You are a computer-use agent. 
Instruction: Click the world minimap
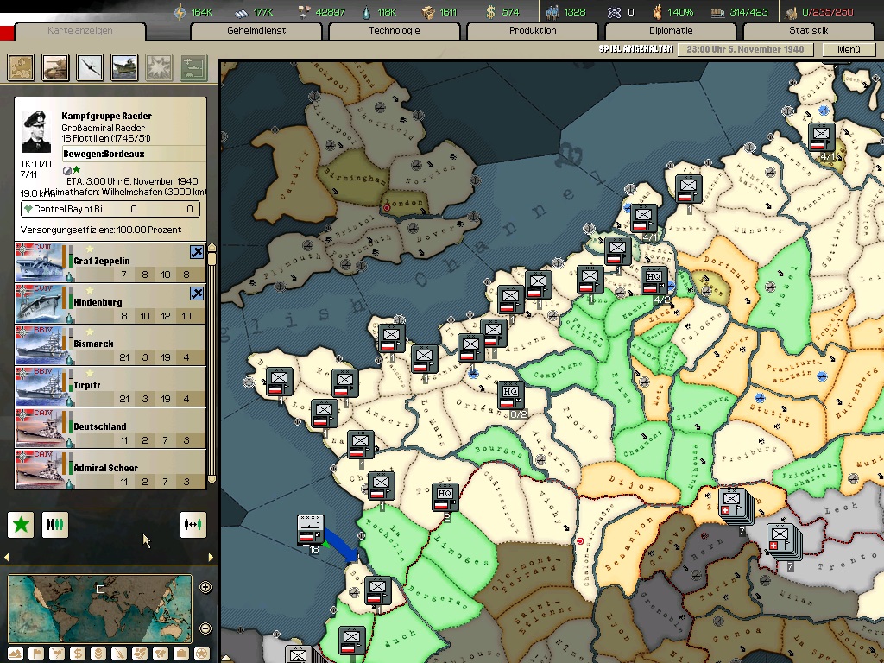coord(100,609)
